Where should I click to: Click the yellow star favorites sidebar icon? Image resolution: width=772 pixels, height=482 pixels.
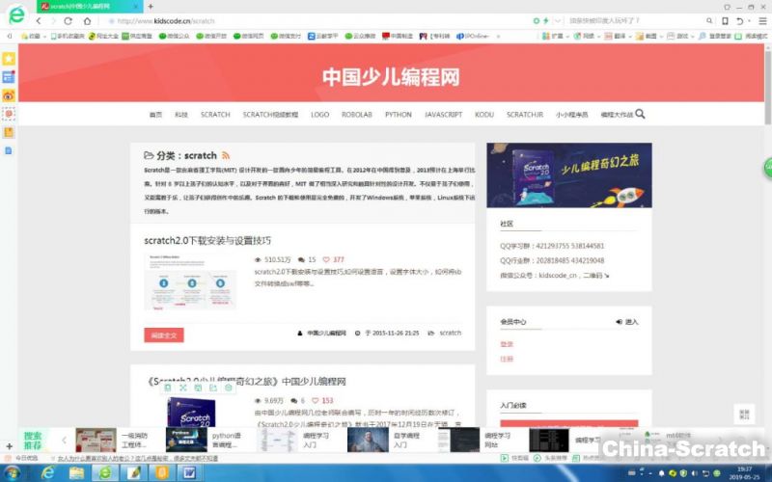pyautogui.click(x=9, y=59)
